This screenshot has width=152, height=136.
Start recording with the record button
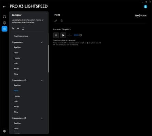(x=56, y=35)
